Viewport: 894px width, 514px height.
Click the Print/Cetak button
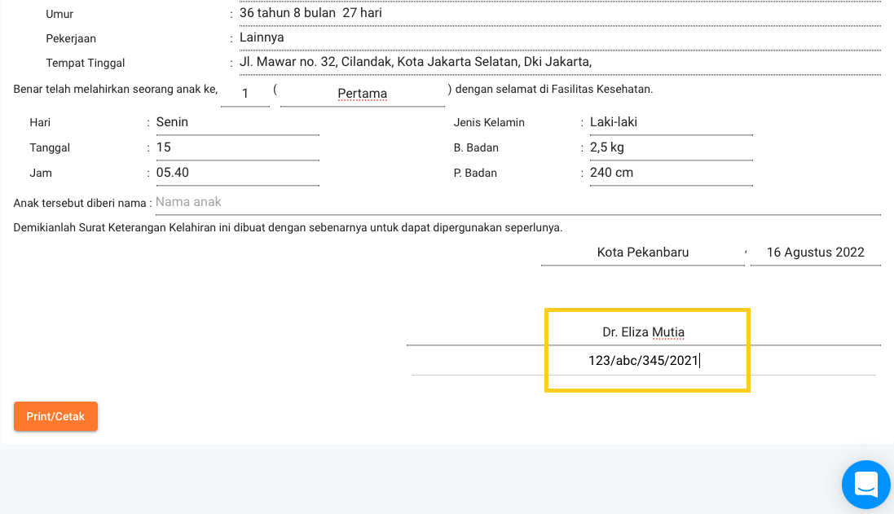pos(56,416)
